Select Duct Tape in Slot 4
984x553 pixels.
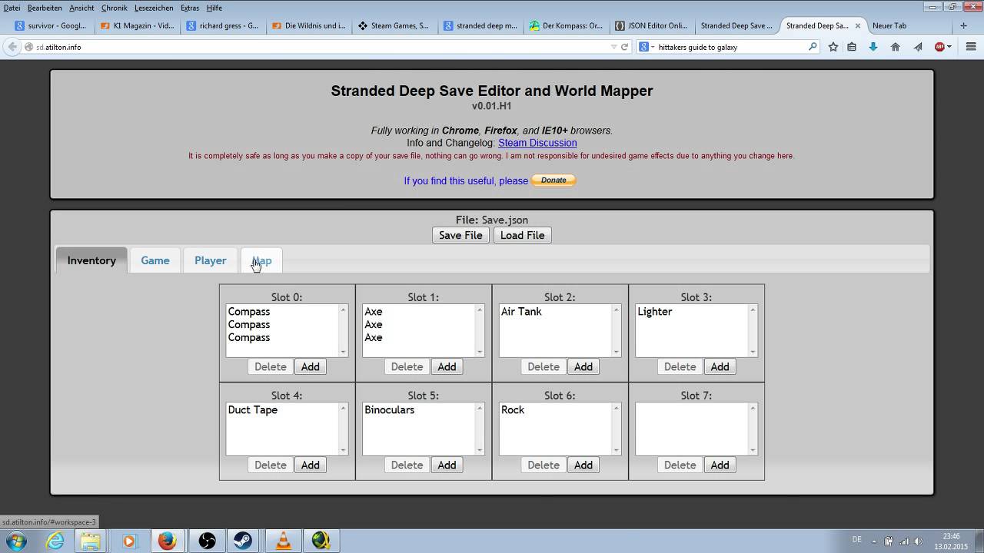coord(253,410)
